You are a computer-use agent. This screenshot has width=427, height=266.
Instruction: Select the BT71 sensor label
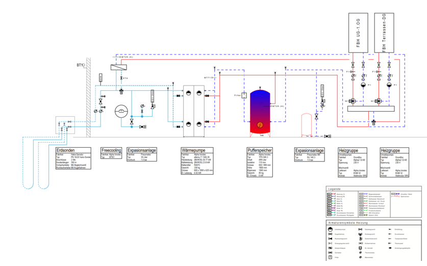pos(208,78)
